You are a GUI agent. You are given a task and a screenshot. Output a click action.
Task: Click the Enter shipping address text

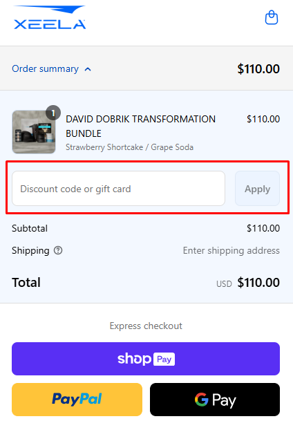(x=231, y=250)
